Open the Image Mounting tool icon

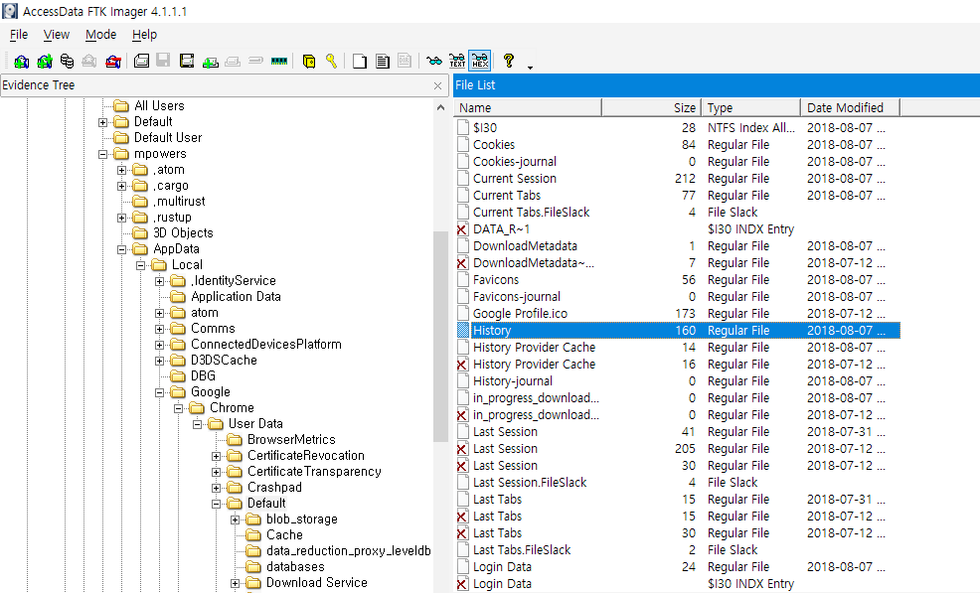[x=67, y=61]
